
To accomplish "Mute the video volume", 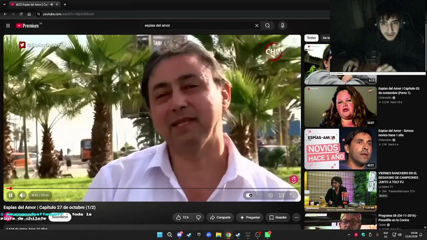I will [22, 195].
